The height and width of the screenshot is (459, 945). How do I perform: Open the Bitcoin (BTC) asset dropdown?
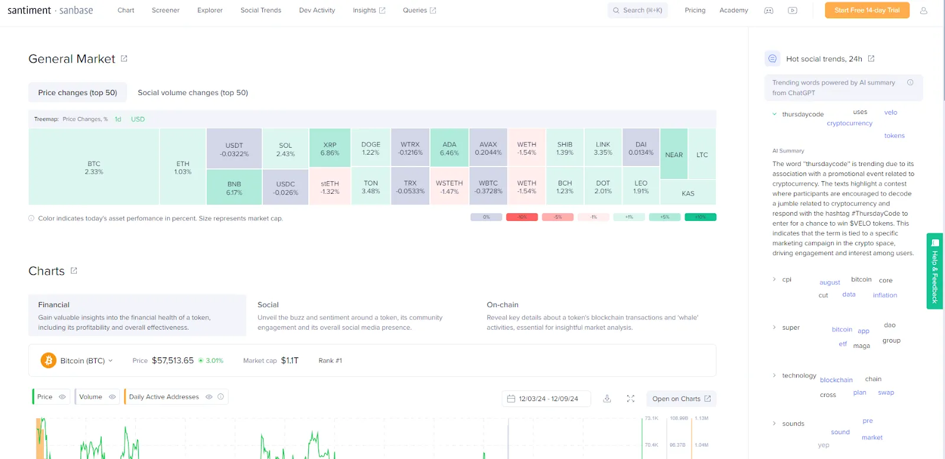click(x=110, y=361)
